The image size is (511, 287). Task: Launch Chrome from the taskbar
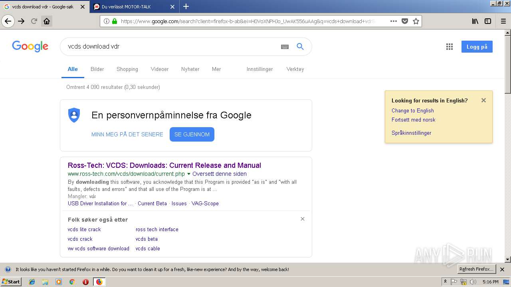(x=72, y=282)
